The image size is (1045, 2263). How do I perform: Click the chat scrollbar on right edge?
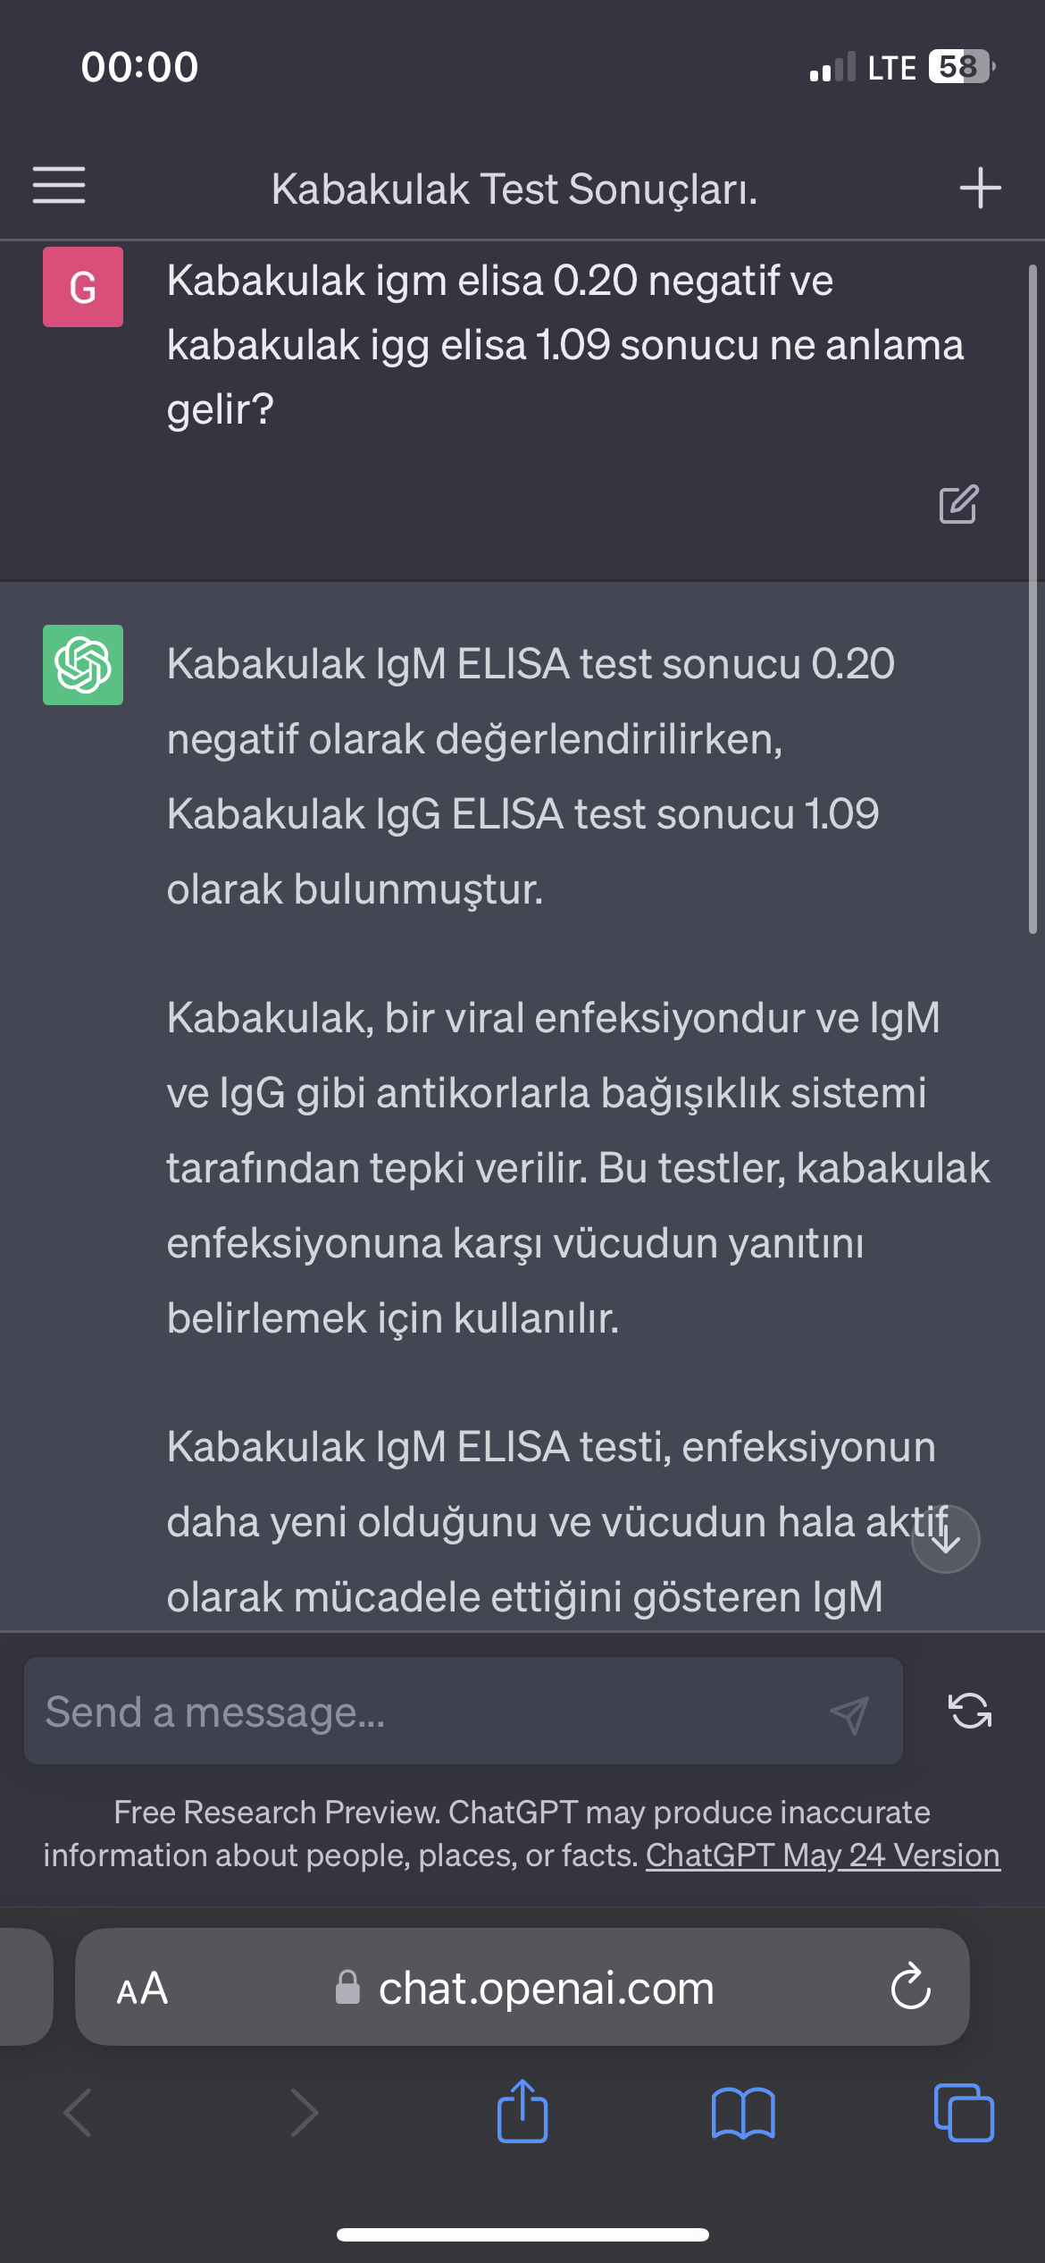click(1032, 599)
